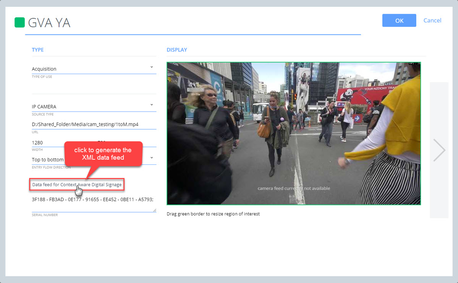Click the URL field with the 1toM.mp4 path
Image resolution: width=458 pixels, height=283 pixels.
pyautogui.click(x=94, y=124)
